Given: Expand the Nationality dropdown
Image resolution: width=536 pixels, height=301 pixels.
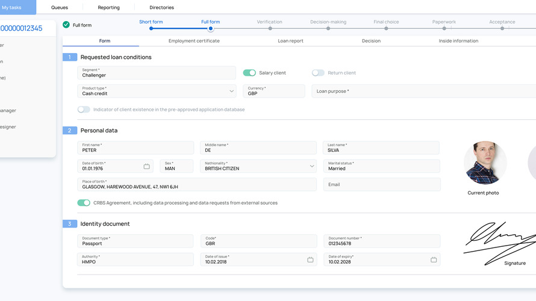Looking at the screenshot, I should click(x=312, y=166).
